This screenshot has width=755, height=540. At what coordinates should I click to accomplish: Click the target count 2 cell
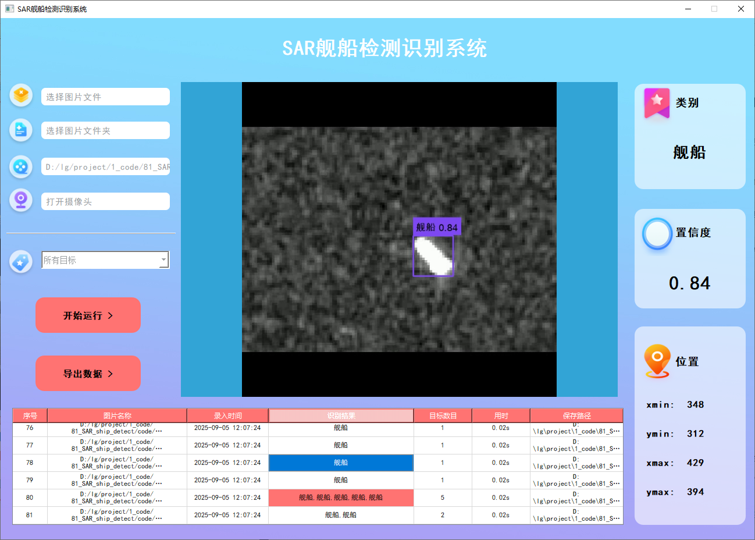[443, 515]
